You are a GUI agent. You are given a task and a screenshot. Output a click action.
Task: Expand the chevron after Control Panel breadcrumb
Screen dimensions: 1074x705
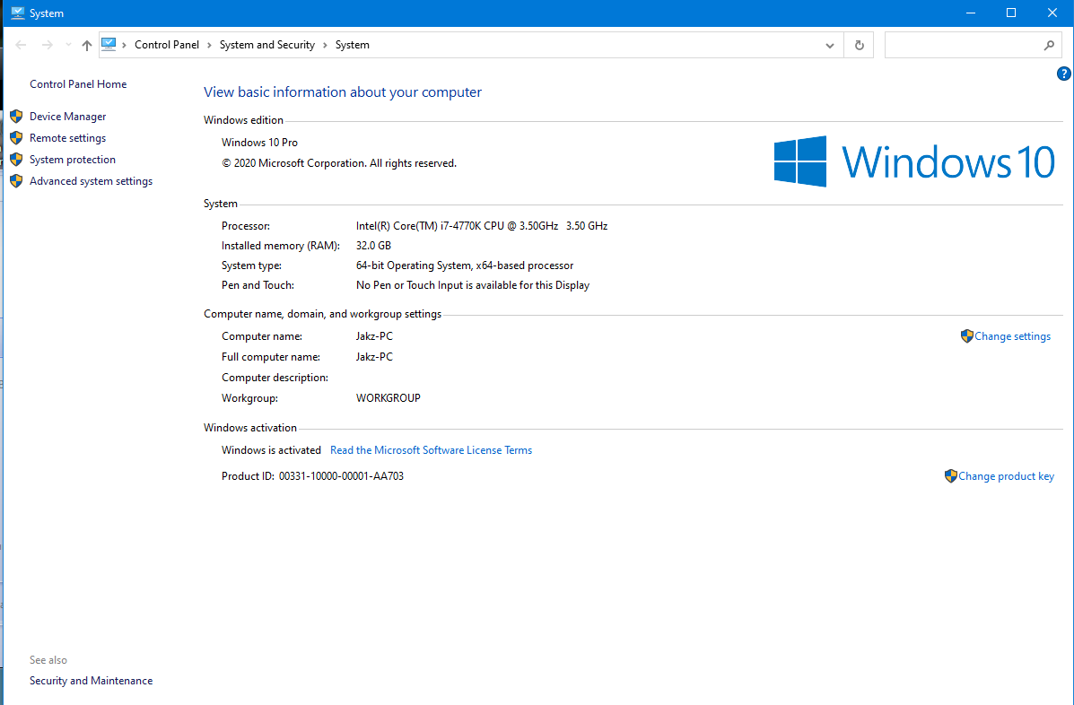(x=209, y=45)
